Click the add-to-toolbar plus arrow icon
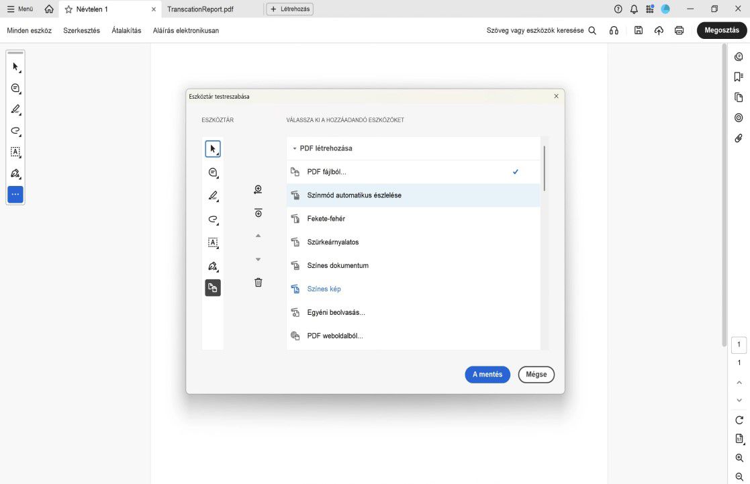Image resolution: width=750 pixels, height=484 pixels. point(259,189)
